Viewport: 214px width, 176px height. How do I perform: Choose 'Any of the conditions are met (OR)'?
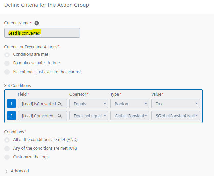[x=7, y=149]
